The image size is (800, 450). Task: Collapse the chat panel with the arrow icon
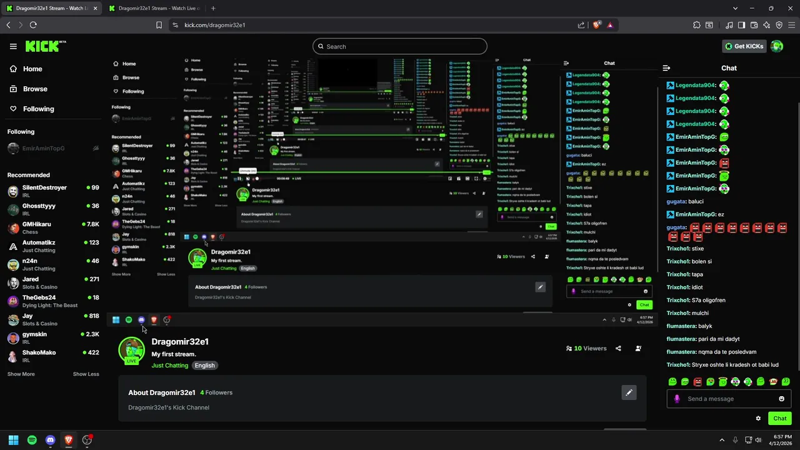666,68
